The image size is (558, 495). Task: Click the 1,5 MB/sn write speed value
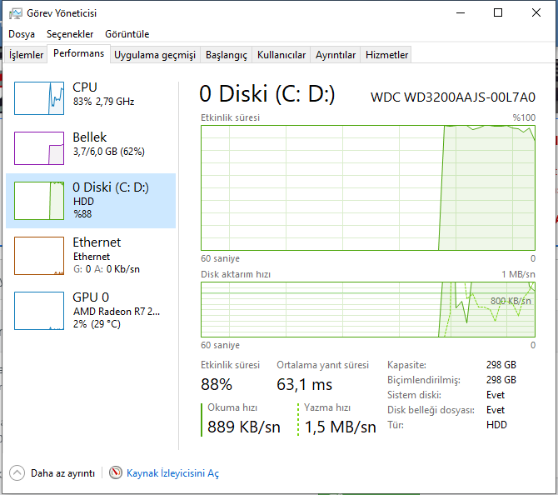click(340, 427)
